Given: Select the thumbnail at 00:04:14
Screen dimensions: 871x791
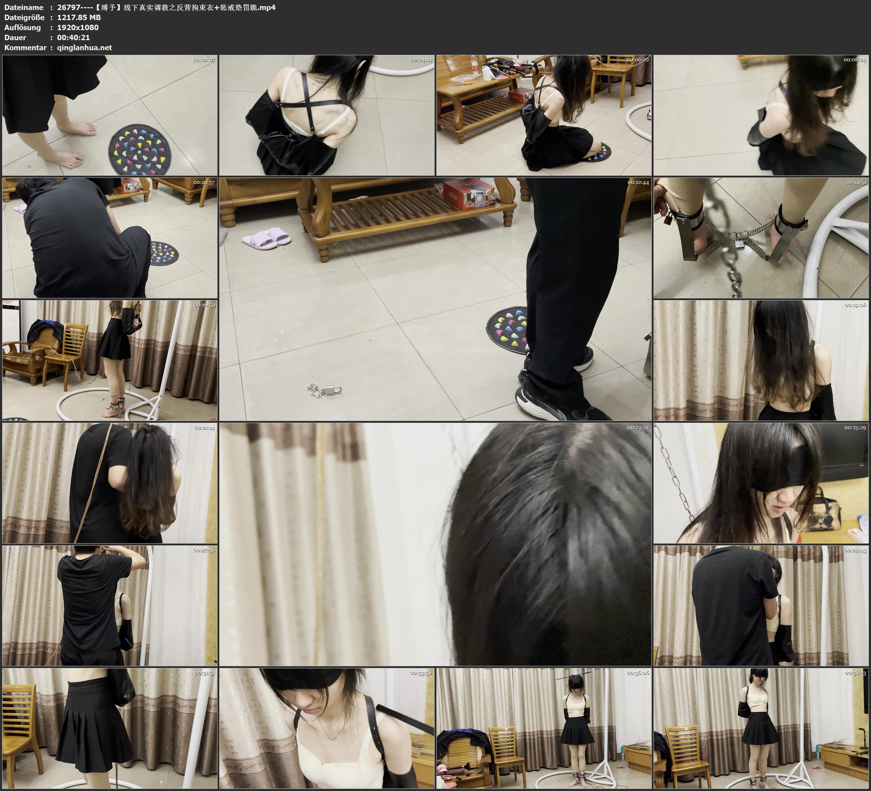Looking at the screenshot, I should click(327, 115).
